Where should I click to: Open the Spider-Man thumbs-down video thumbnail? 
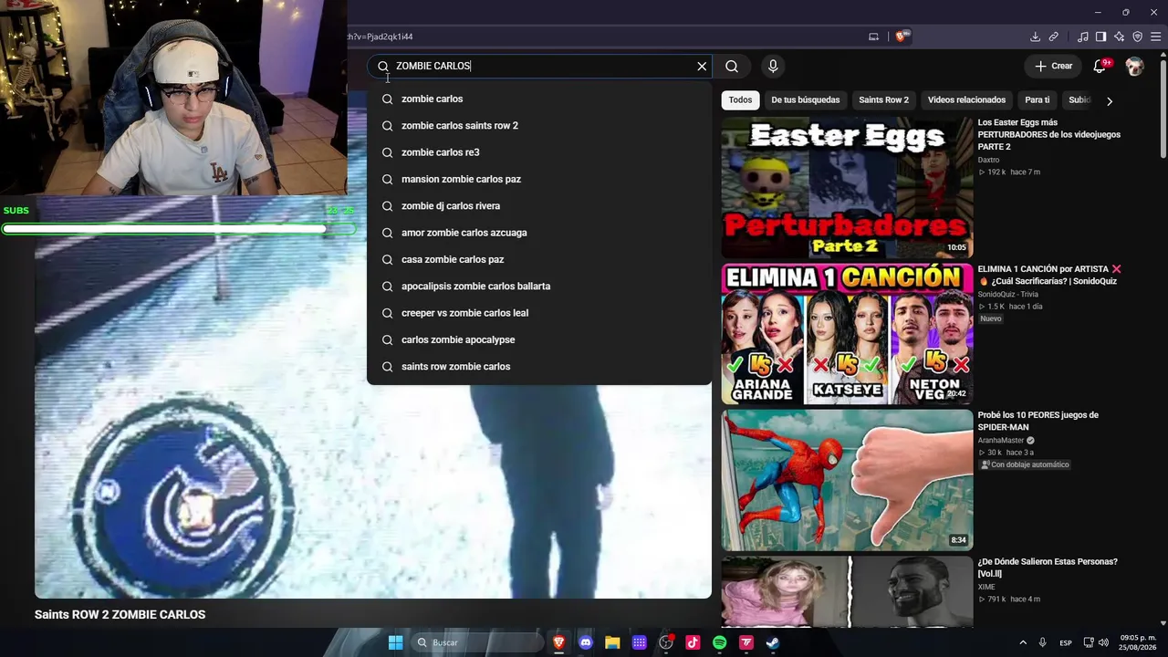[x=847, y=480]
